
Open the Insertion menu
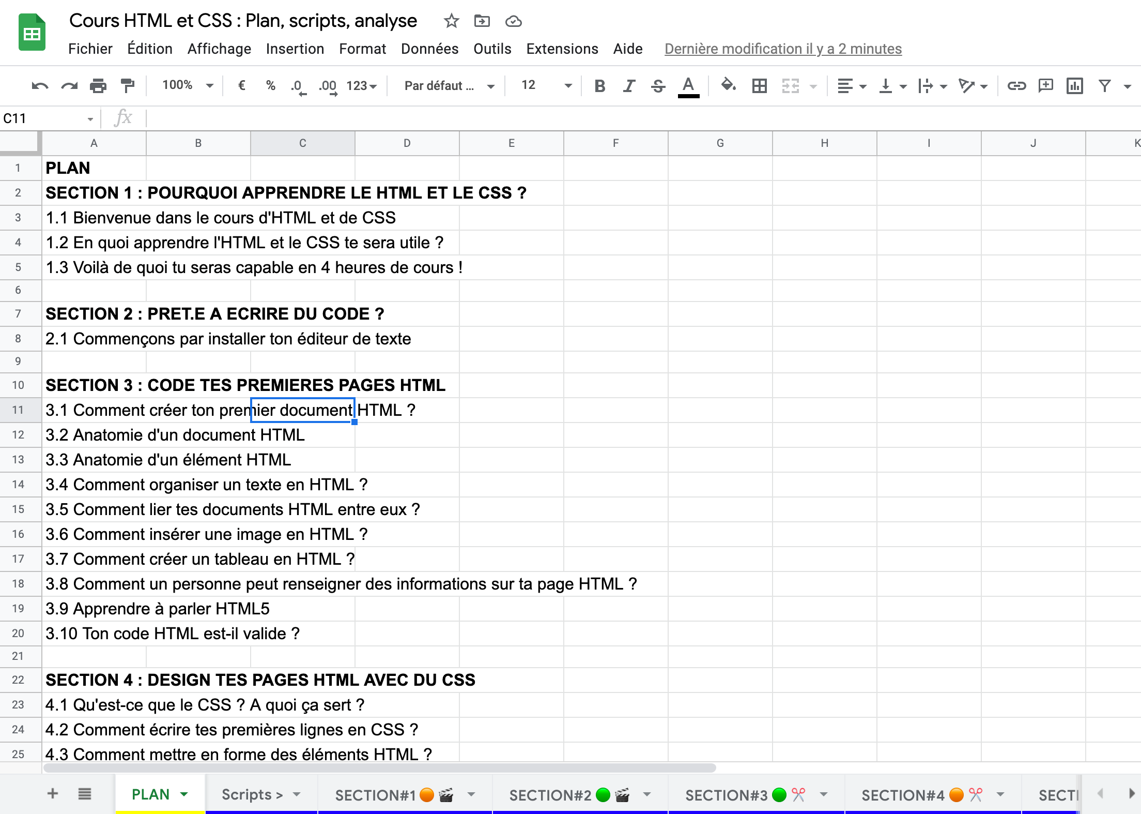(x=295, y=49)
